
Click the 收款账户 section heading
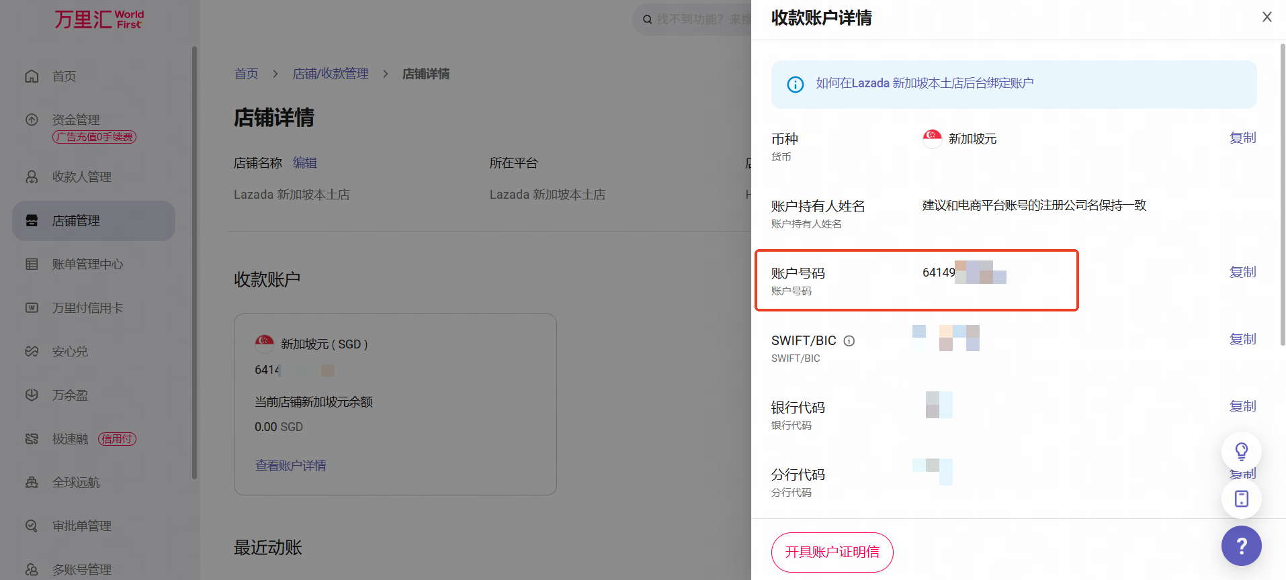[267, 279]
